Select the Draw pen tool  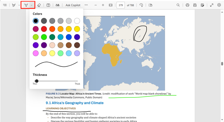tap(26, 5)
